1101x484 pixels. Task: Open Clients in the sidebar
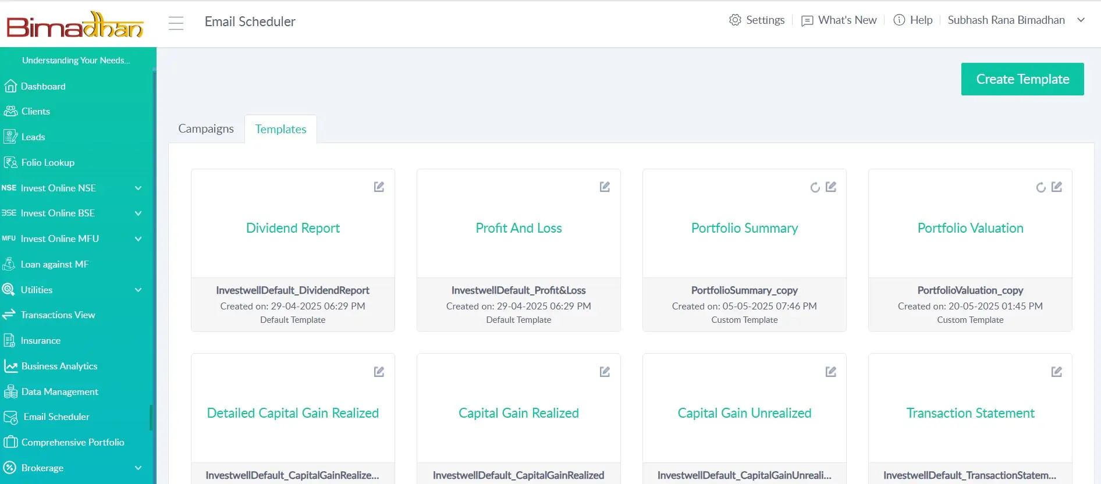(x=35, y=111)
